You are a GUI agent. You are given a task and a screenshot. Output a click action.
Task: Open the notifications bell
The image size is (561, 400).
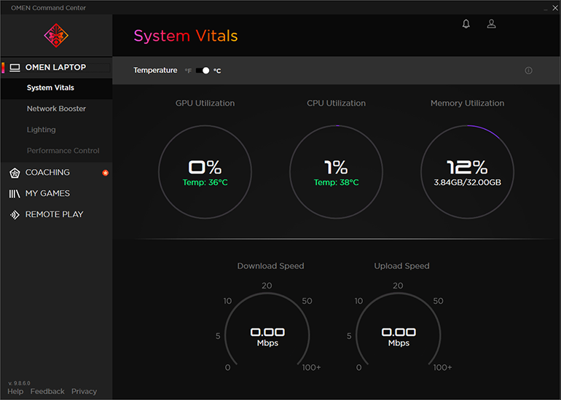coord(466,23)
